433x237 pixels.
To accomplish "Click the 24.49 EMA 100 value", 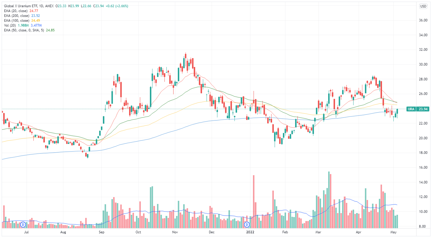I will (x=35, y=20).
